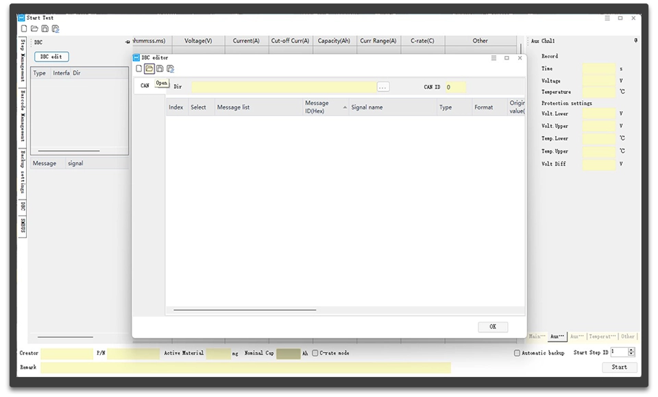Viewport: 658px width, 397px height.
Task: Click the CAN ID input field
Action: coord(456,87)
